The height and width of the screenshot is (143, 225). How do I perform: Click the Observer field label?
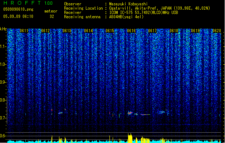pos(73,4)
